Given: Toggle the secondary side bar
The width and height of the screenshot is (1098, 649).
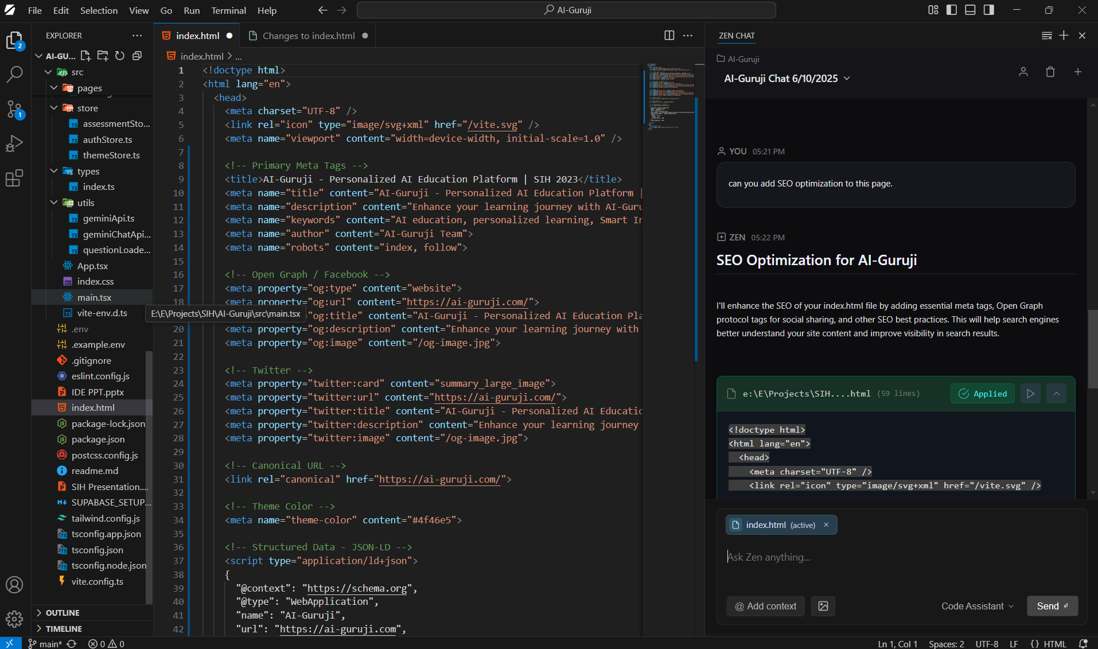Looking at the screenshot, I should [x=989, y=10].
